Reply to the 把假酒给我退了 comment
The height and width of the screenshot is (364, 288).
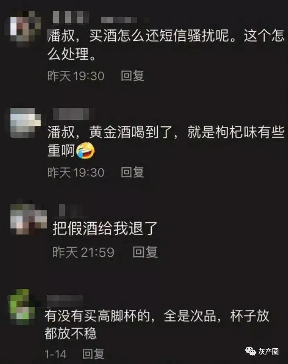point(145,252)
